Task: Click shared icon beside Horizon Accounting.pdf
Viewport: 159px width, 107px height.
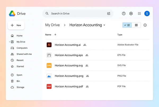Action: pyautogui.click(x=87, y=86)
